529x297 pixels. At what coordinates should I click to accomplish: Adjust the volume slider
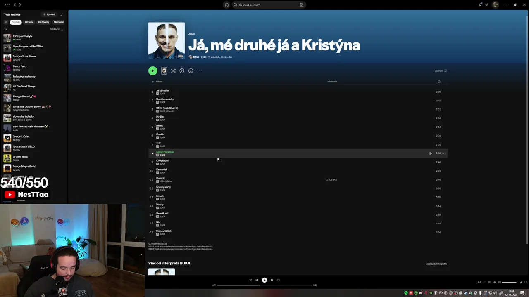click(x=509, y=282)
